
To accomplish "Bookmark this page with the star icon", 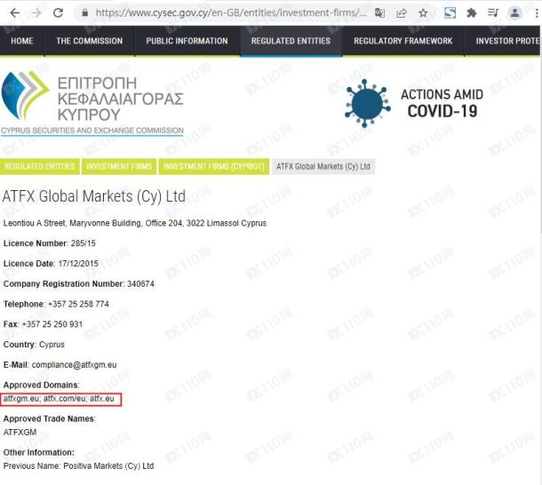I will pyautogui.click(x=423, y=13).
